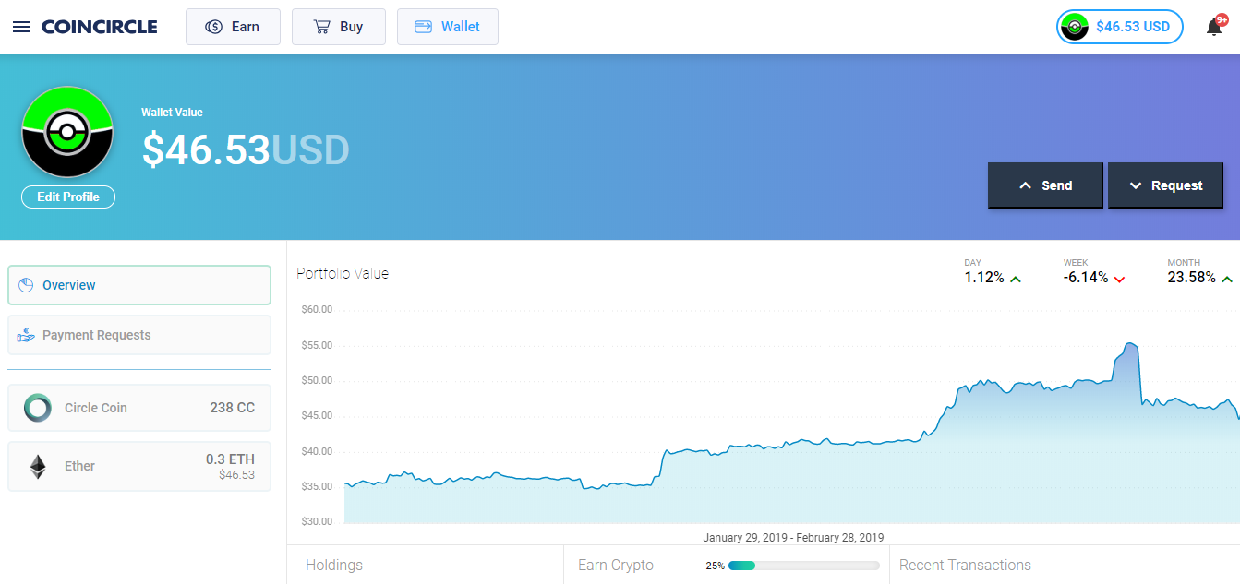Click the peak of the portfolio chart
This screenshot has width=1240, height=584.
1131,343
